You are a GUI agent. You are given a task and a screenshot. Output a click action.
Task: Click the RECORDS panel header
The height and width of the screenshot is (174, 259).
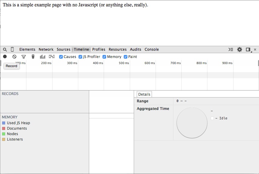pos(10,94)
